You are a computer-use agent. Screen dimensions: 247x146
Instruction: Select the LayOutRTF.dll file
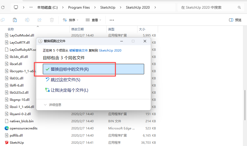pyautogui.click(x=20, y=43)
